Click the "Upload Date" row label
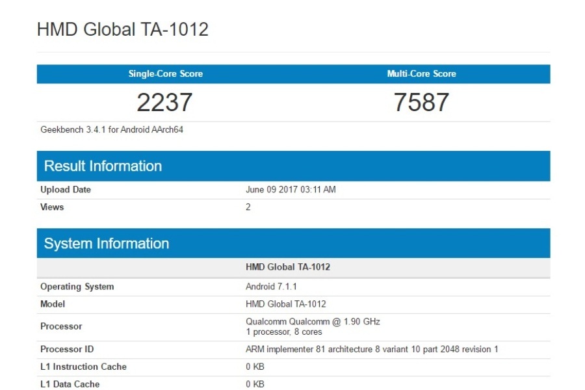Viewport: 585px width, 390px height. [x=66, y=190]
